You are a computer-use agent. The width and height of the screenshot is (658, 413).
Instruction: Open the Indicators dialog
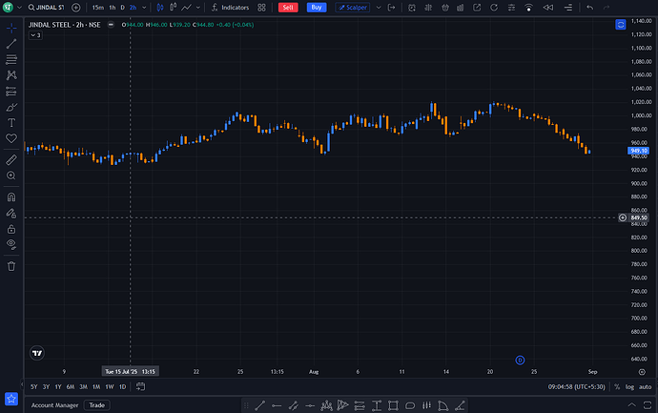[230, 8]
